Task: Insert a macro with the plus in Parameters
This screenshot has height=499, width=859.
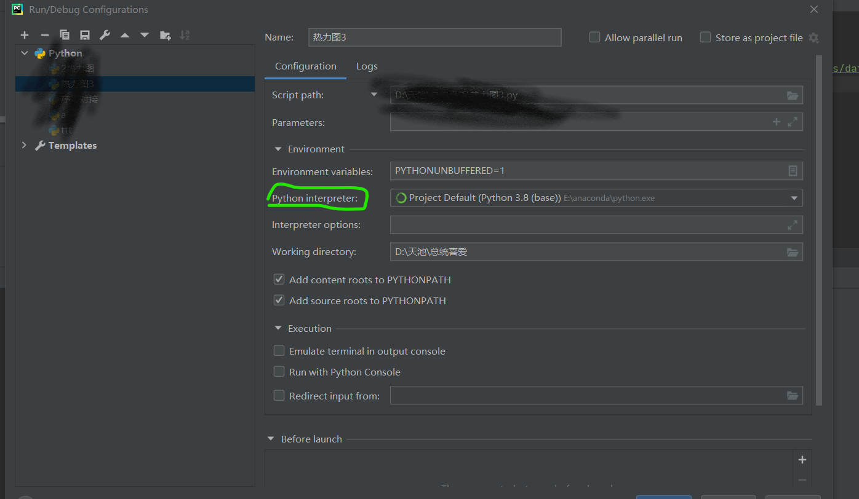Action: point(776,122)
